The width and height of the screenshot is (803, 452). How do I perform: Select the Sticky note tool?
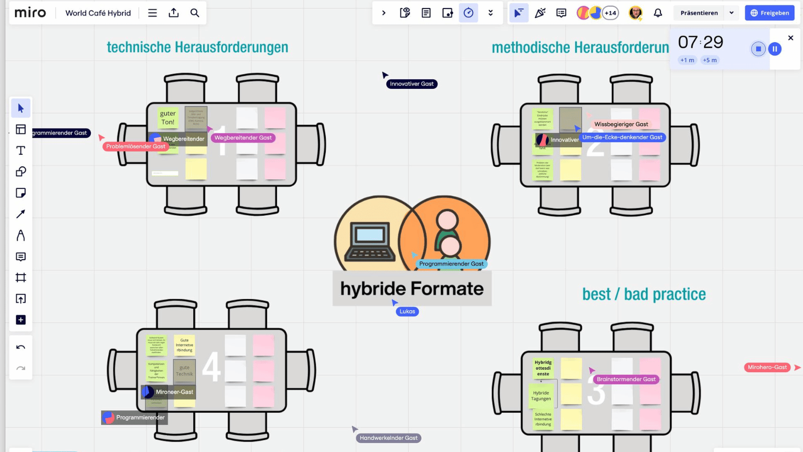[x=21, y=193]
